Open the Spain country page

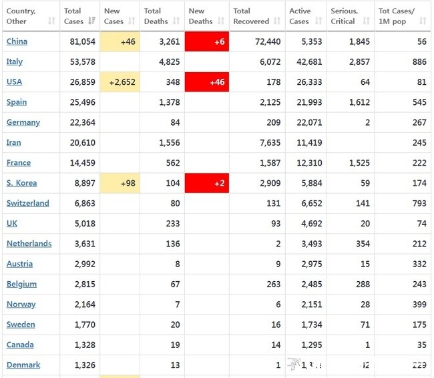pos(16,102)
